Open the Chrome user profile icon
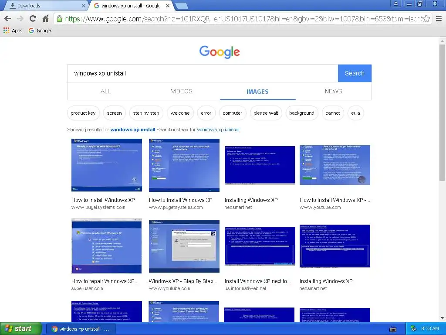Screen dimensions: 446x335 coord(395,3)
